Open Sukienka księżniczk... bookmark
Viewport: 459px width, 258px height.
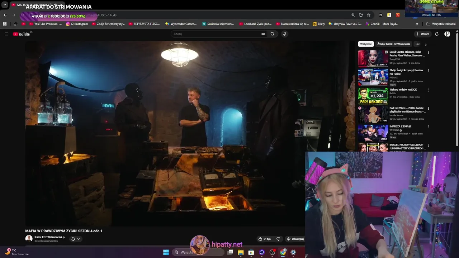point(218,24)
